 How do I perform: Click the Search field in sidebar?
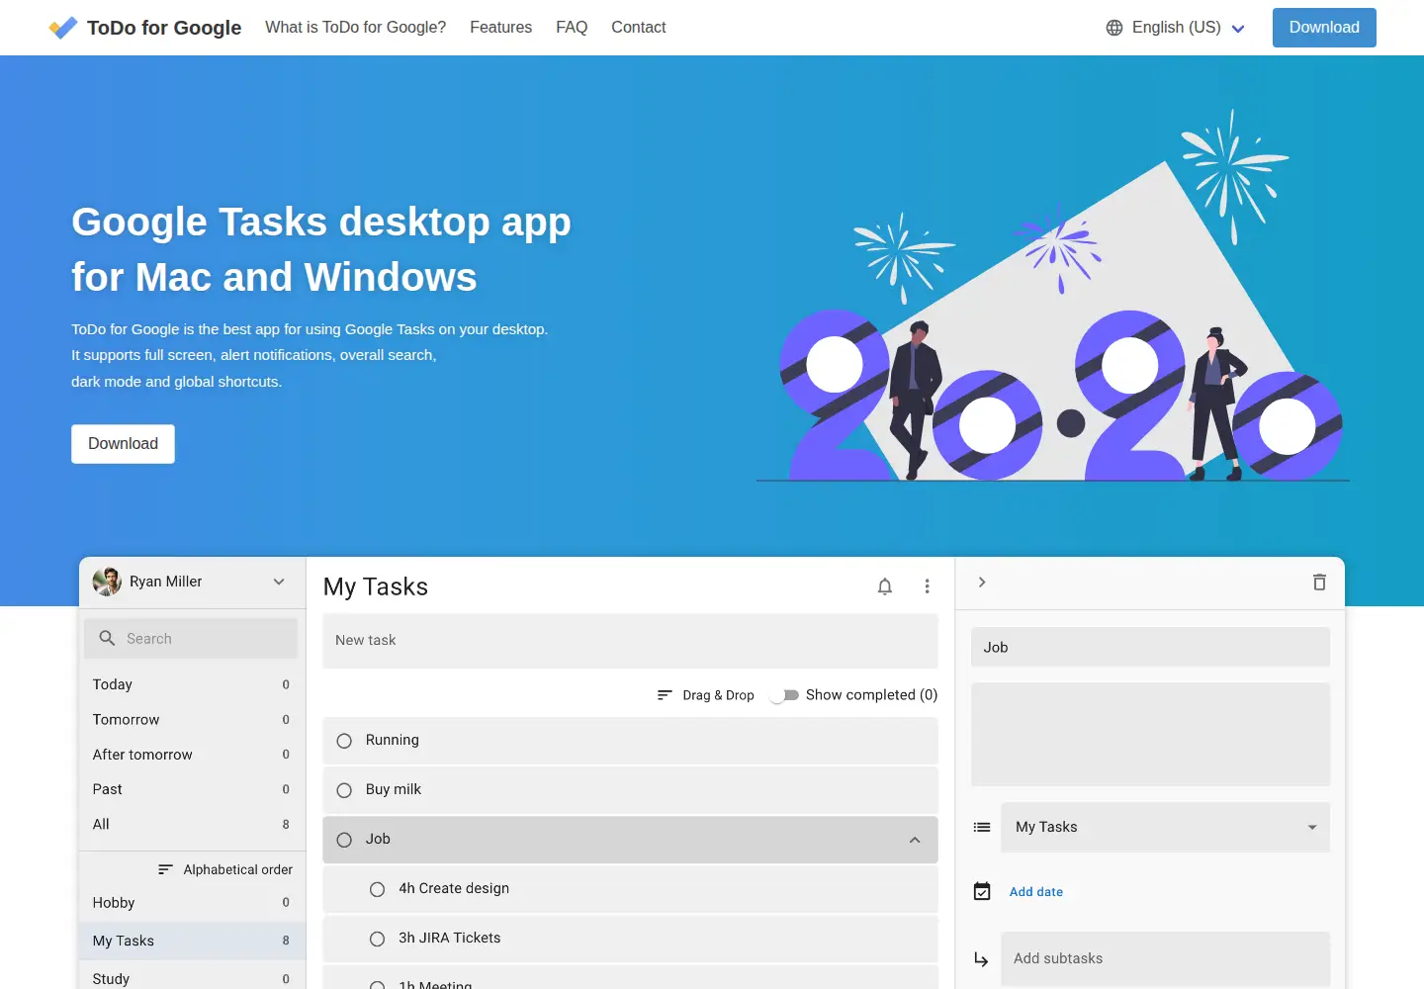point(191,639)
